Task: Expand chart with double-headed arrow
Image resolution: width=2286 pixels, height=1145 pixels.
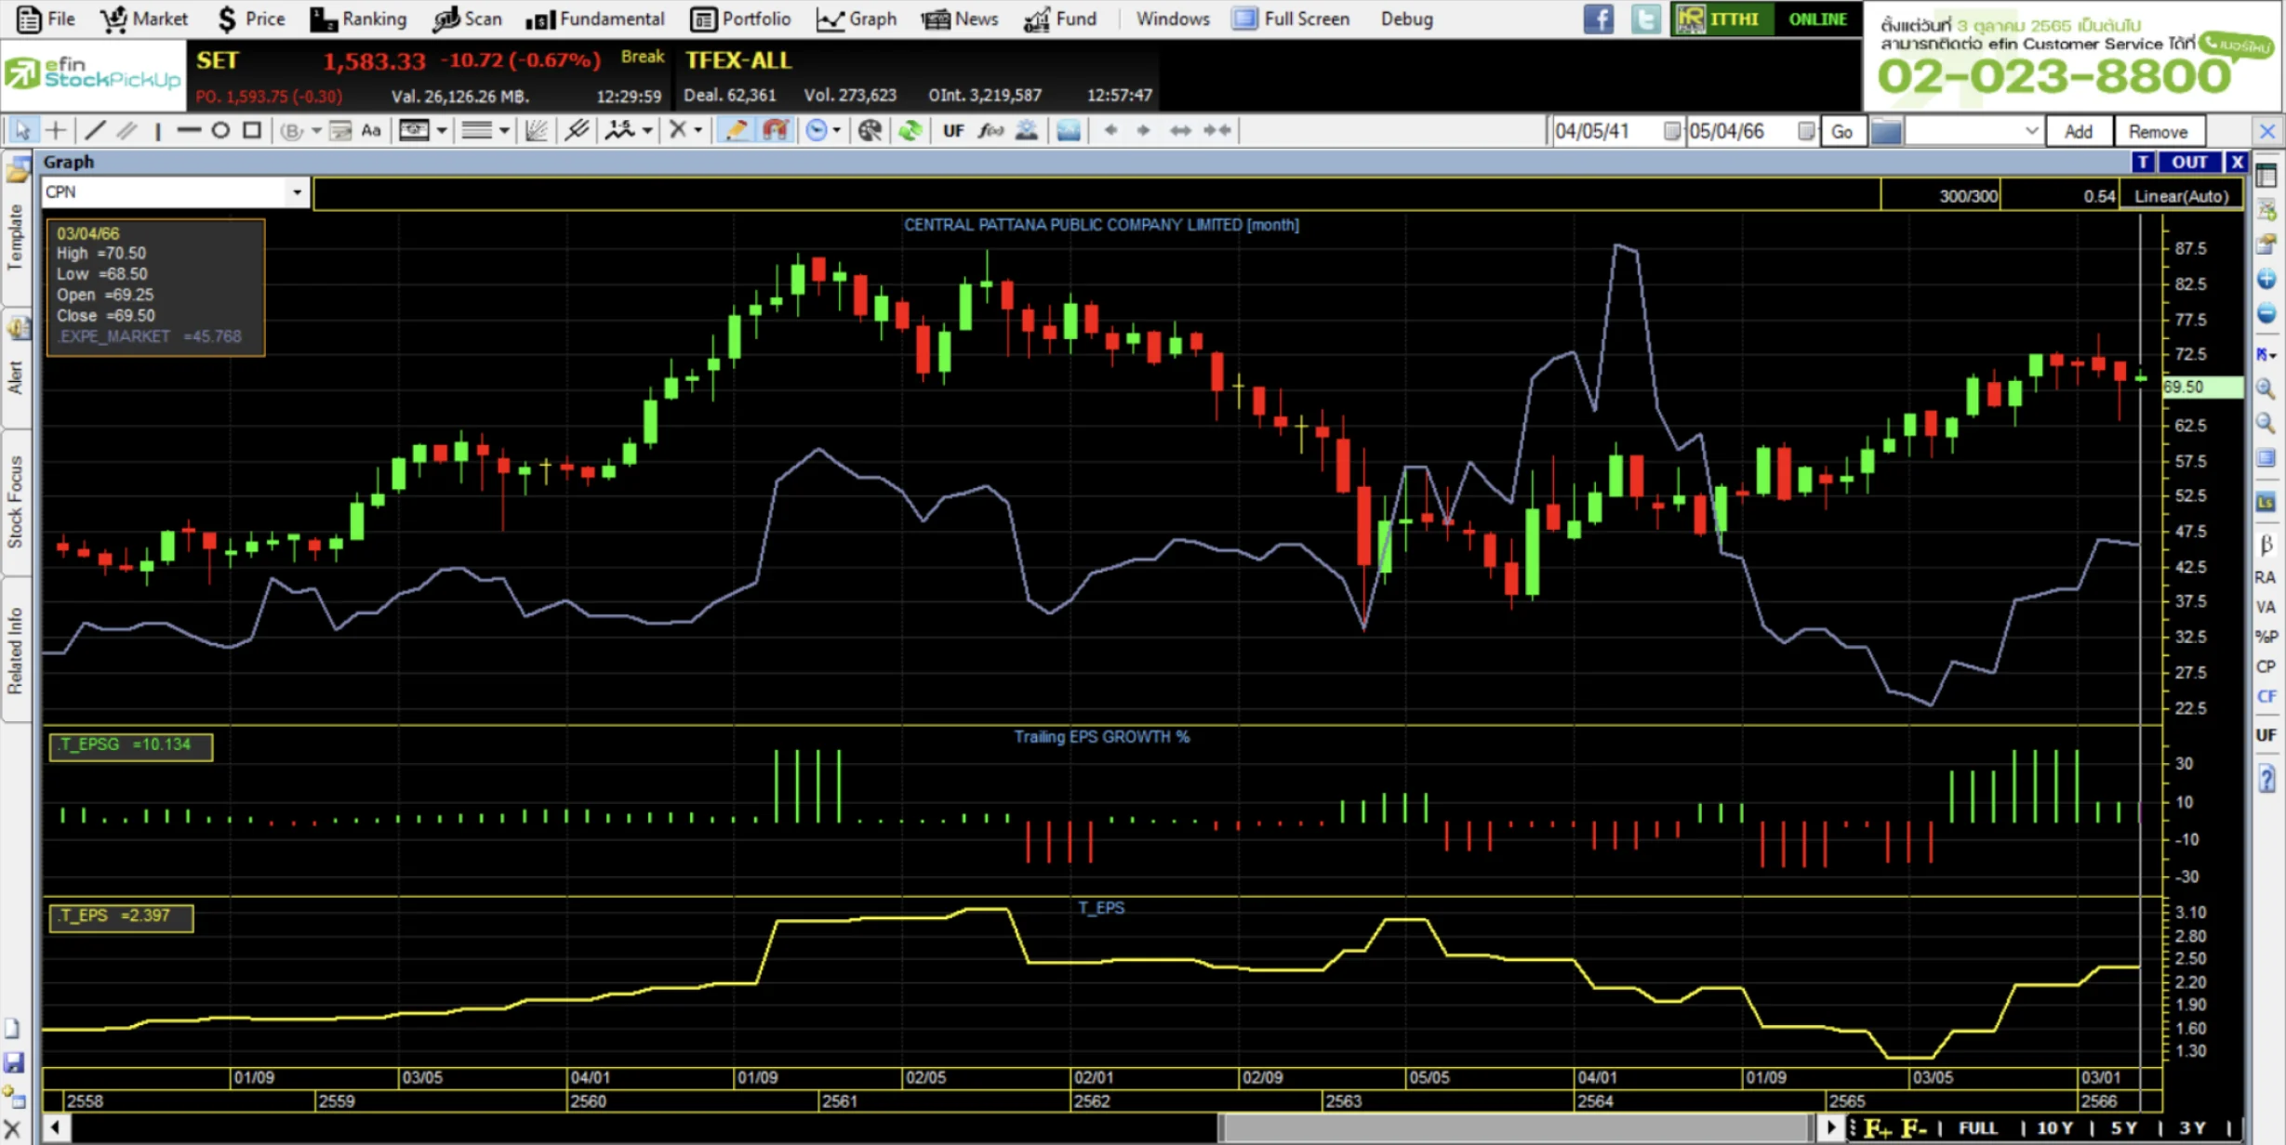Action: [1180, 131]
